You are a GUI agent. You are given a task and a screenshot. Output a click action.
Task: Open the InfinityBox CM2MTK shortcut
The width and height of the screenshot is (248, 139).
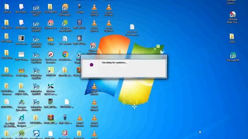click(x=36, y=42)
